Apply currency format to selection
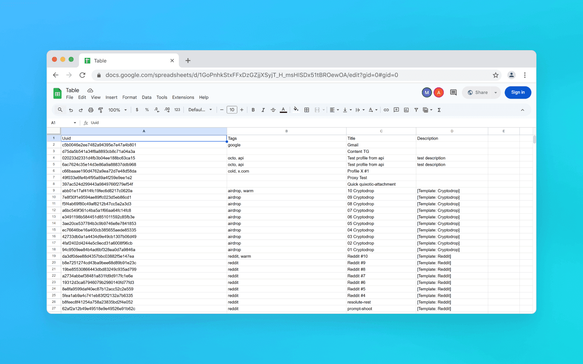 tap(137, 110)
